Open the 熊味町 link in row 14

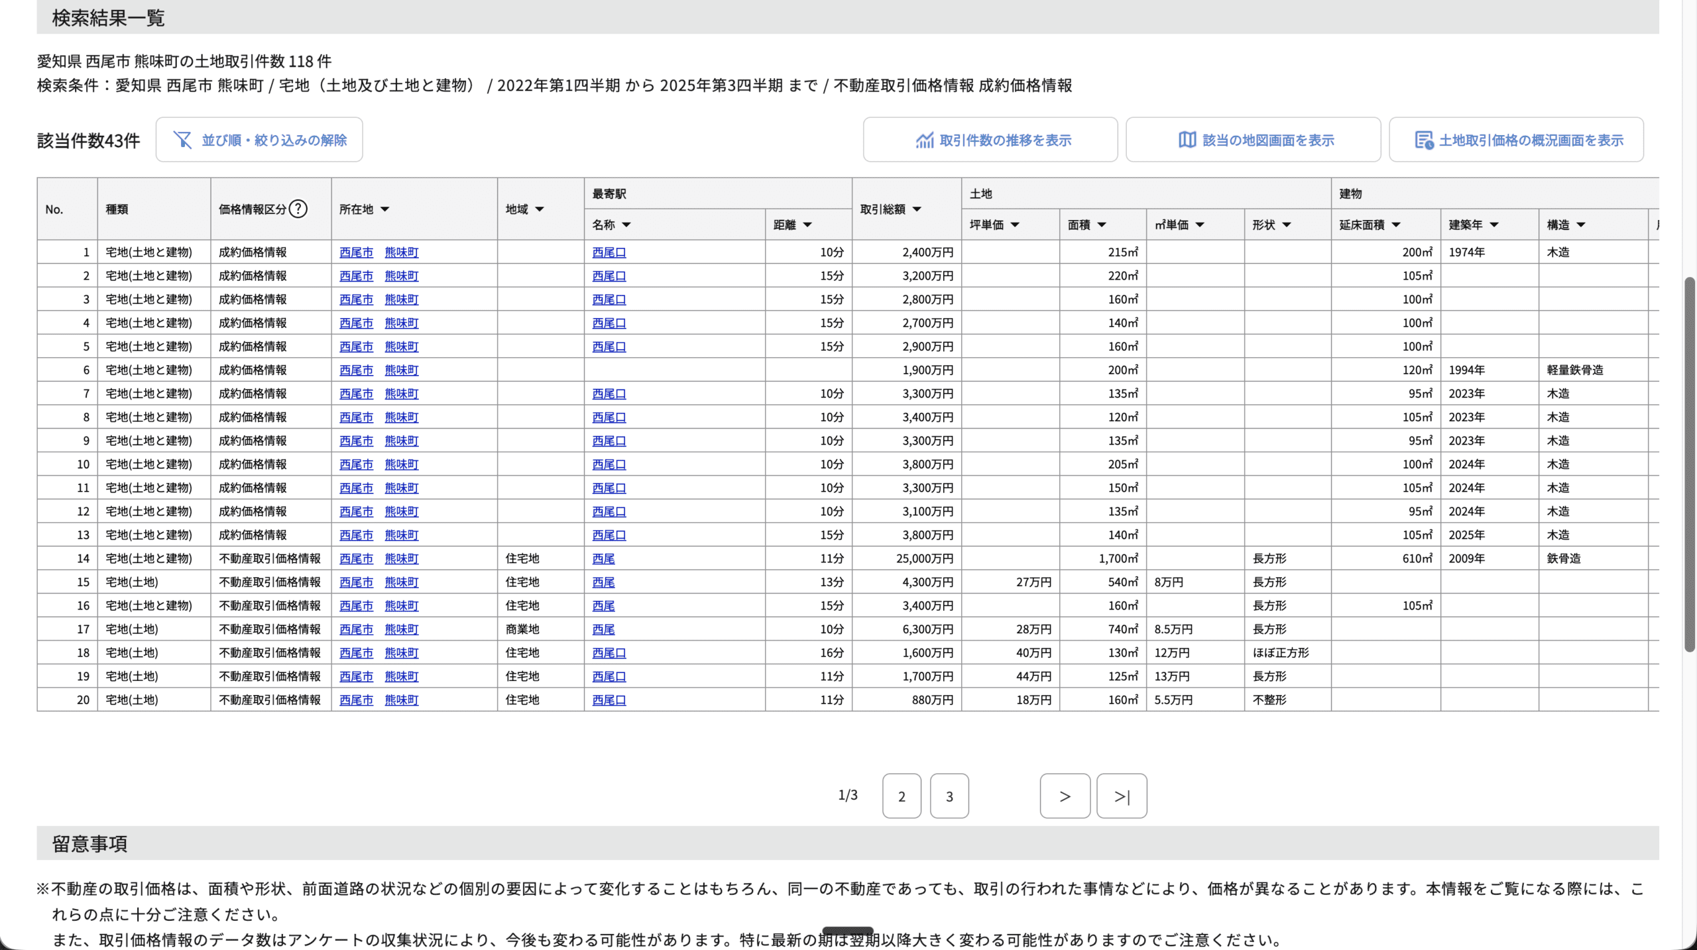(402, 558)
